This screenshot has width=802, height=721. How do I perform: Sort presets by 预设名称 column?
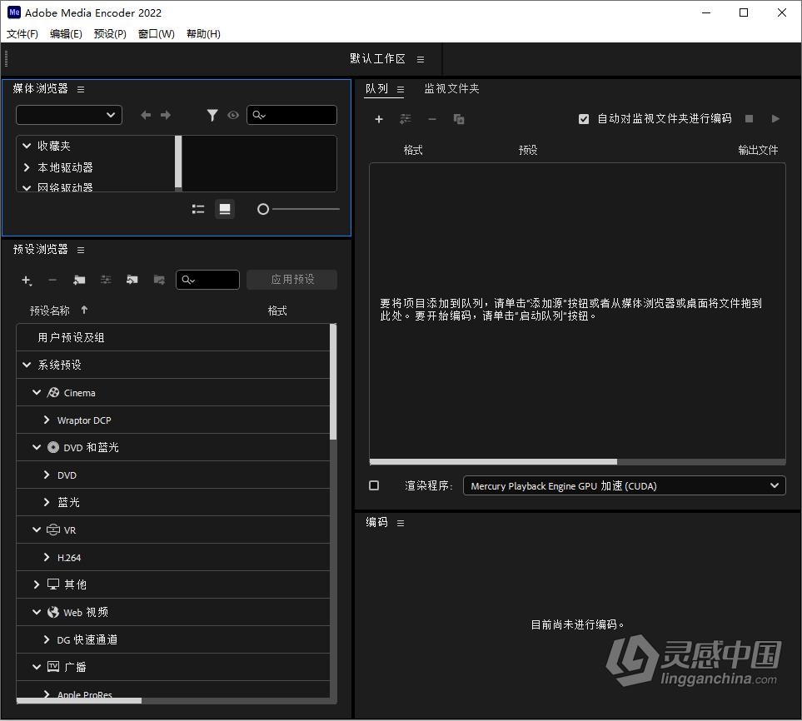click(x=50, y=311)
